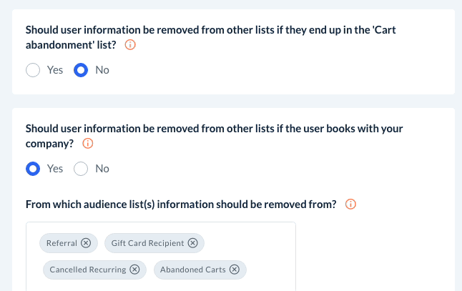Click the Abandoned Carts chip label

(x=192, y=270)
